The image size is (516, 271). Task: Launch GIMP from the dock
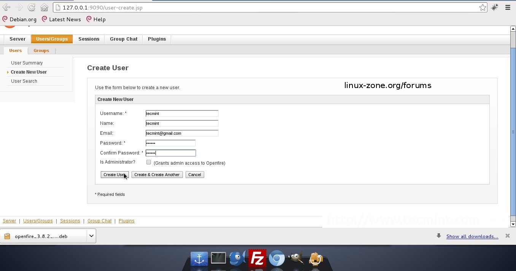click(x=295, y=258)
